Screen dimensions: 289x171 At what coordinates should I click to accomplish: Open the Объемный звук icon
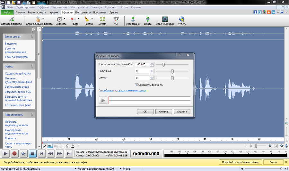(x=165, y=19)
